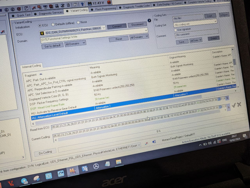Click the gray checkmark confirm icon
Image resolution: width=250 pixels, height=188 pixels.
(234, 105)
